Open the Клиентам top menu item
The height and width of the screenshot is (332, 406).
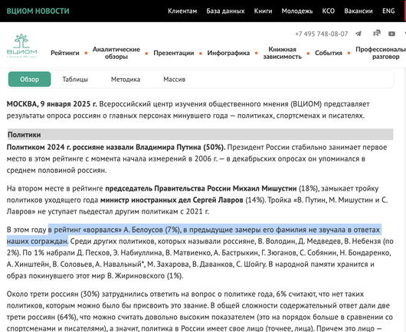point(182,11)
